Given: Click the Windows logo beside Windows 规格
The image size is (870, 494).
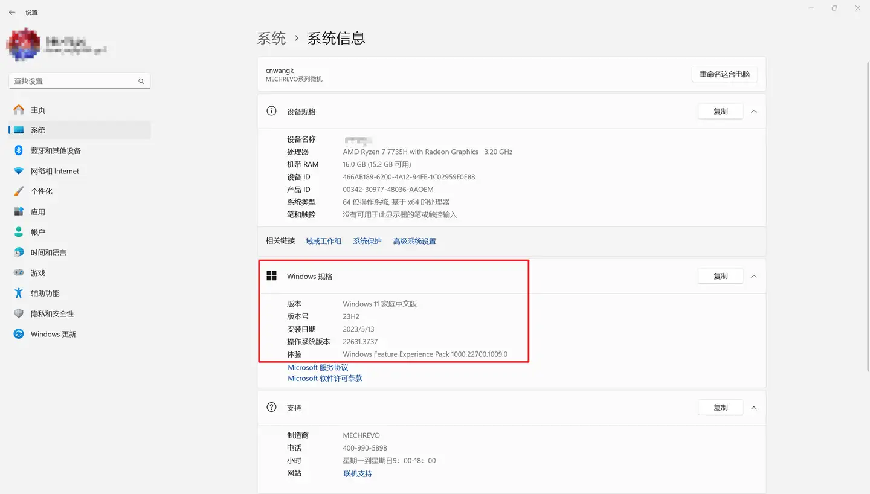Looking at the screenshot, I should click(x=272, y=276).
